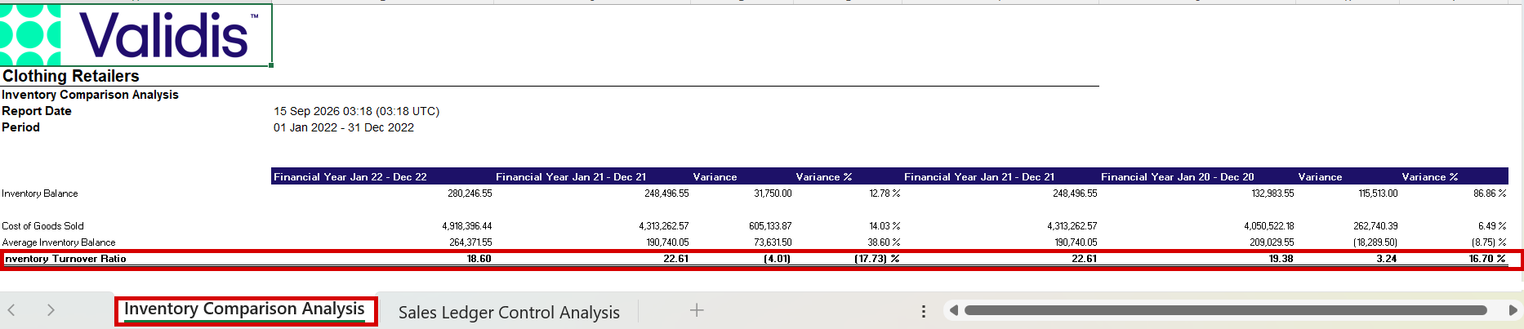Select the Validis logo image
This screenshot has height=329, width=1524.
tap(136, 34)
